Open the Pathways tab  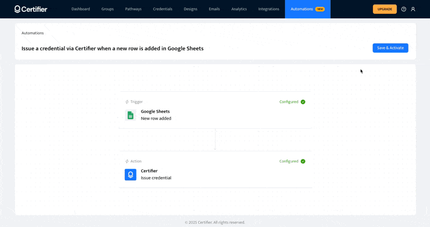point(133,9)
